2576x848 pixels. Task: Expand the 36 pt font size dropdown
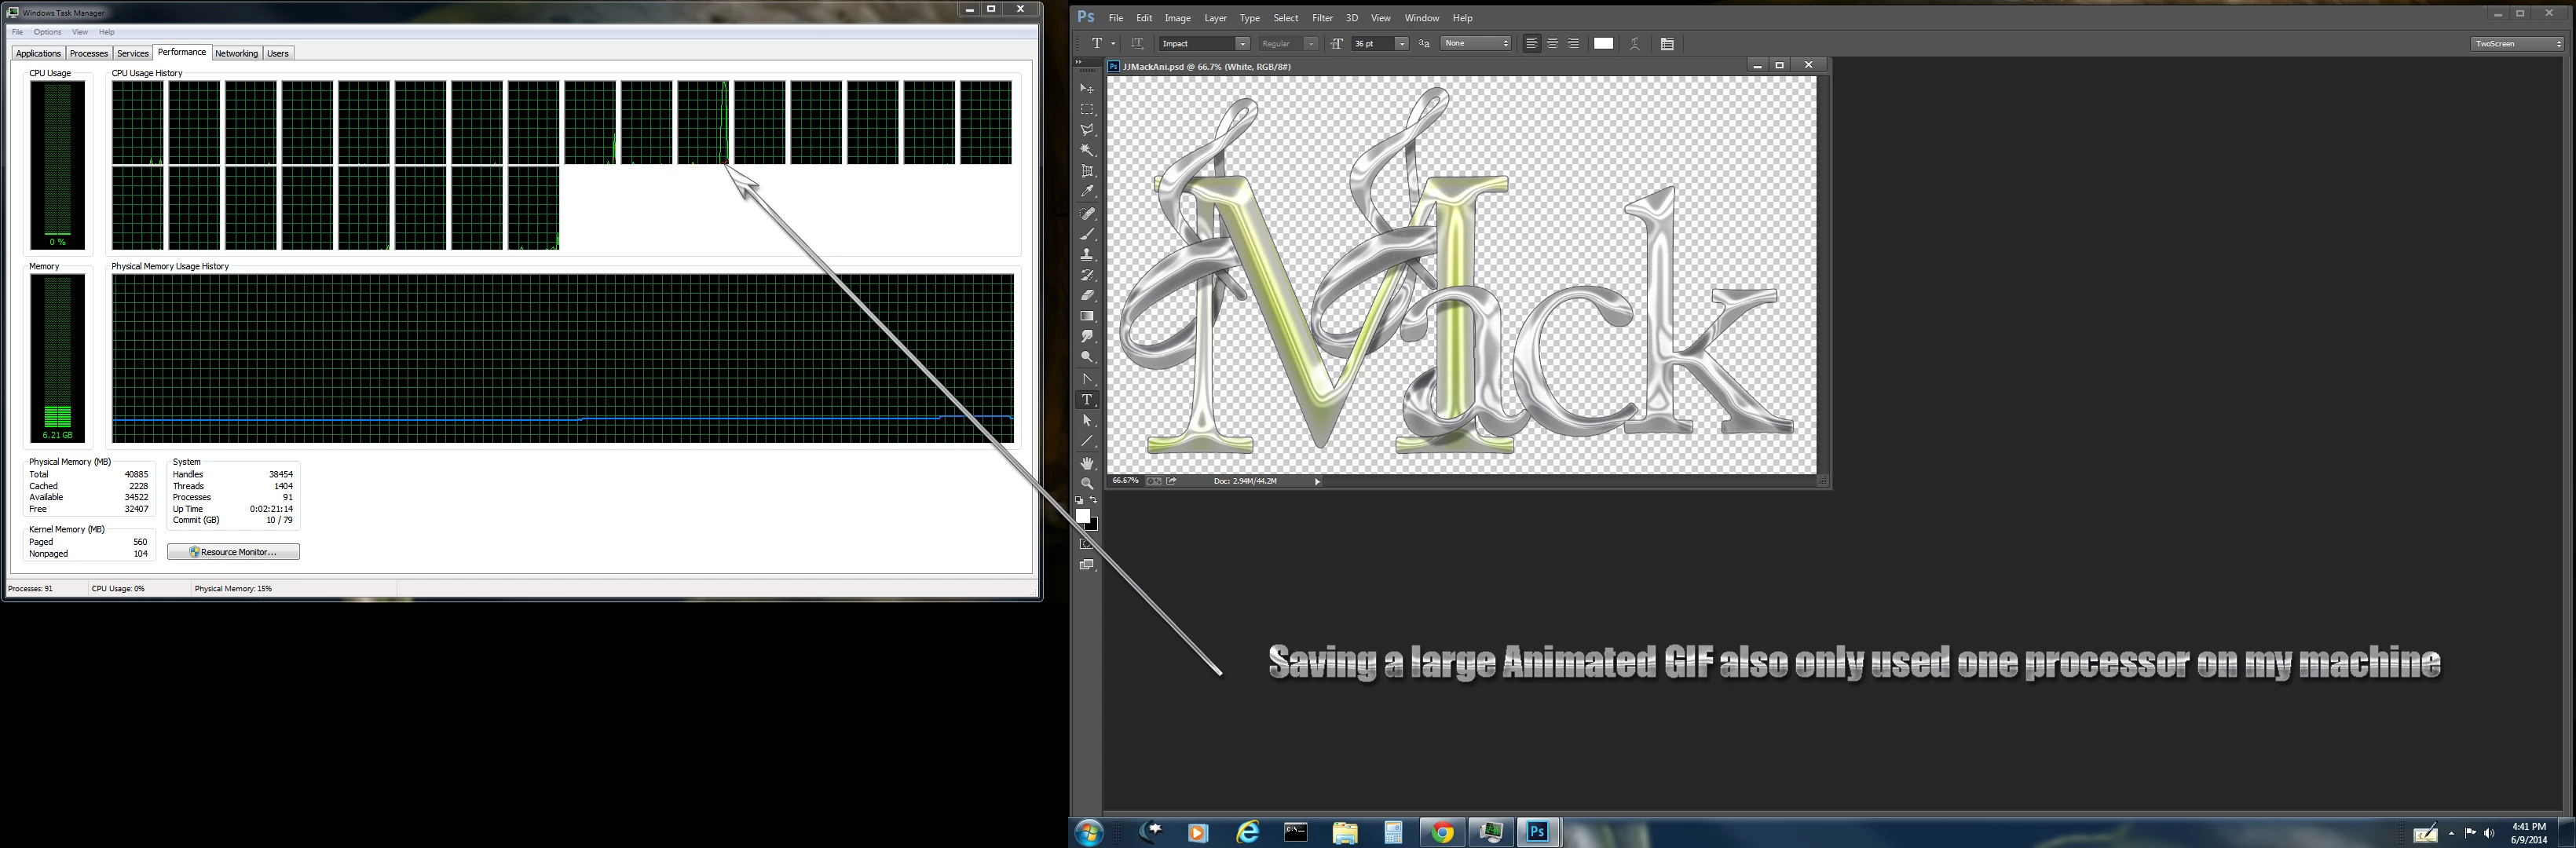coord(1401,44)
